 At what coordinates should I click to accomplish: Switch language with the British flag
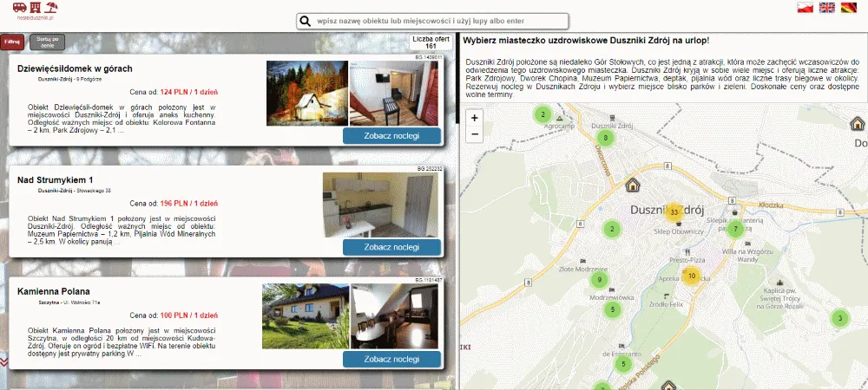827,7
